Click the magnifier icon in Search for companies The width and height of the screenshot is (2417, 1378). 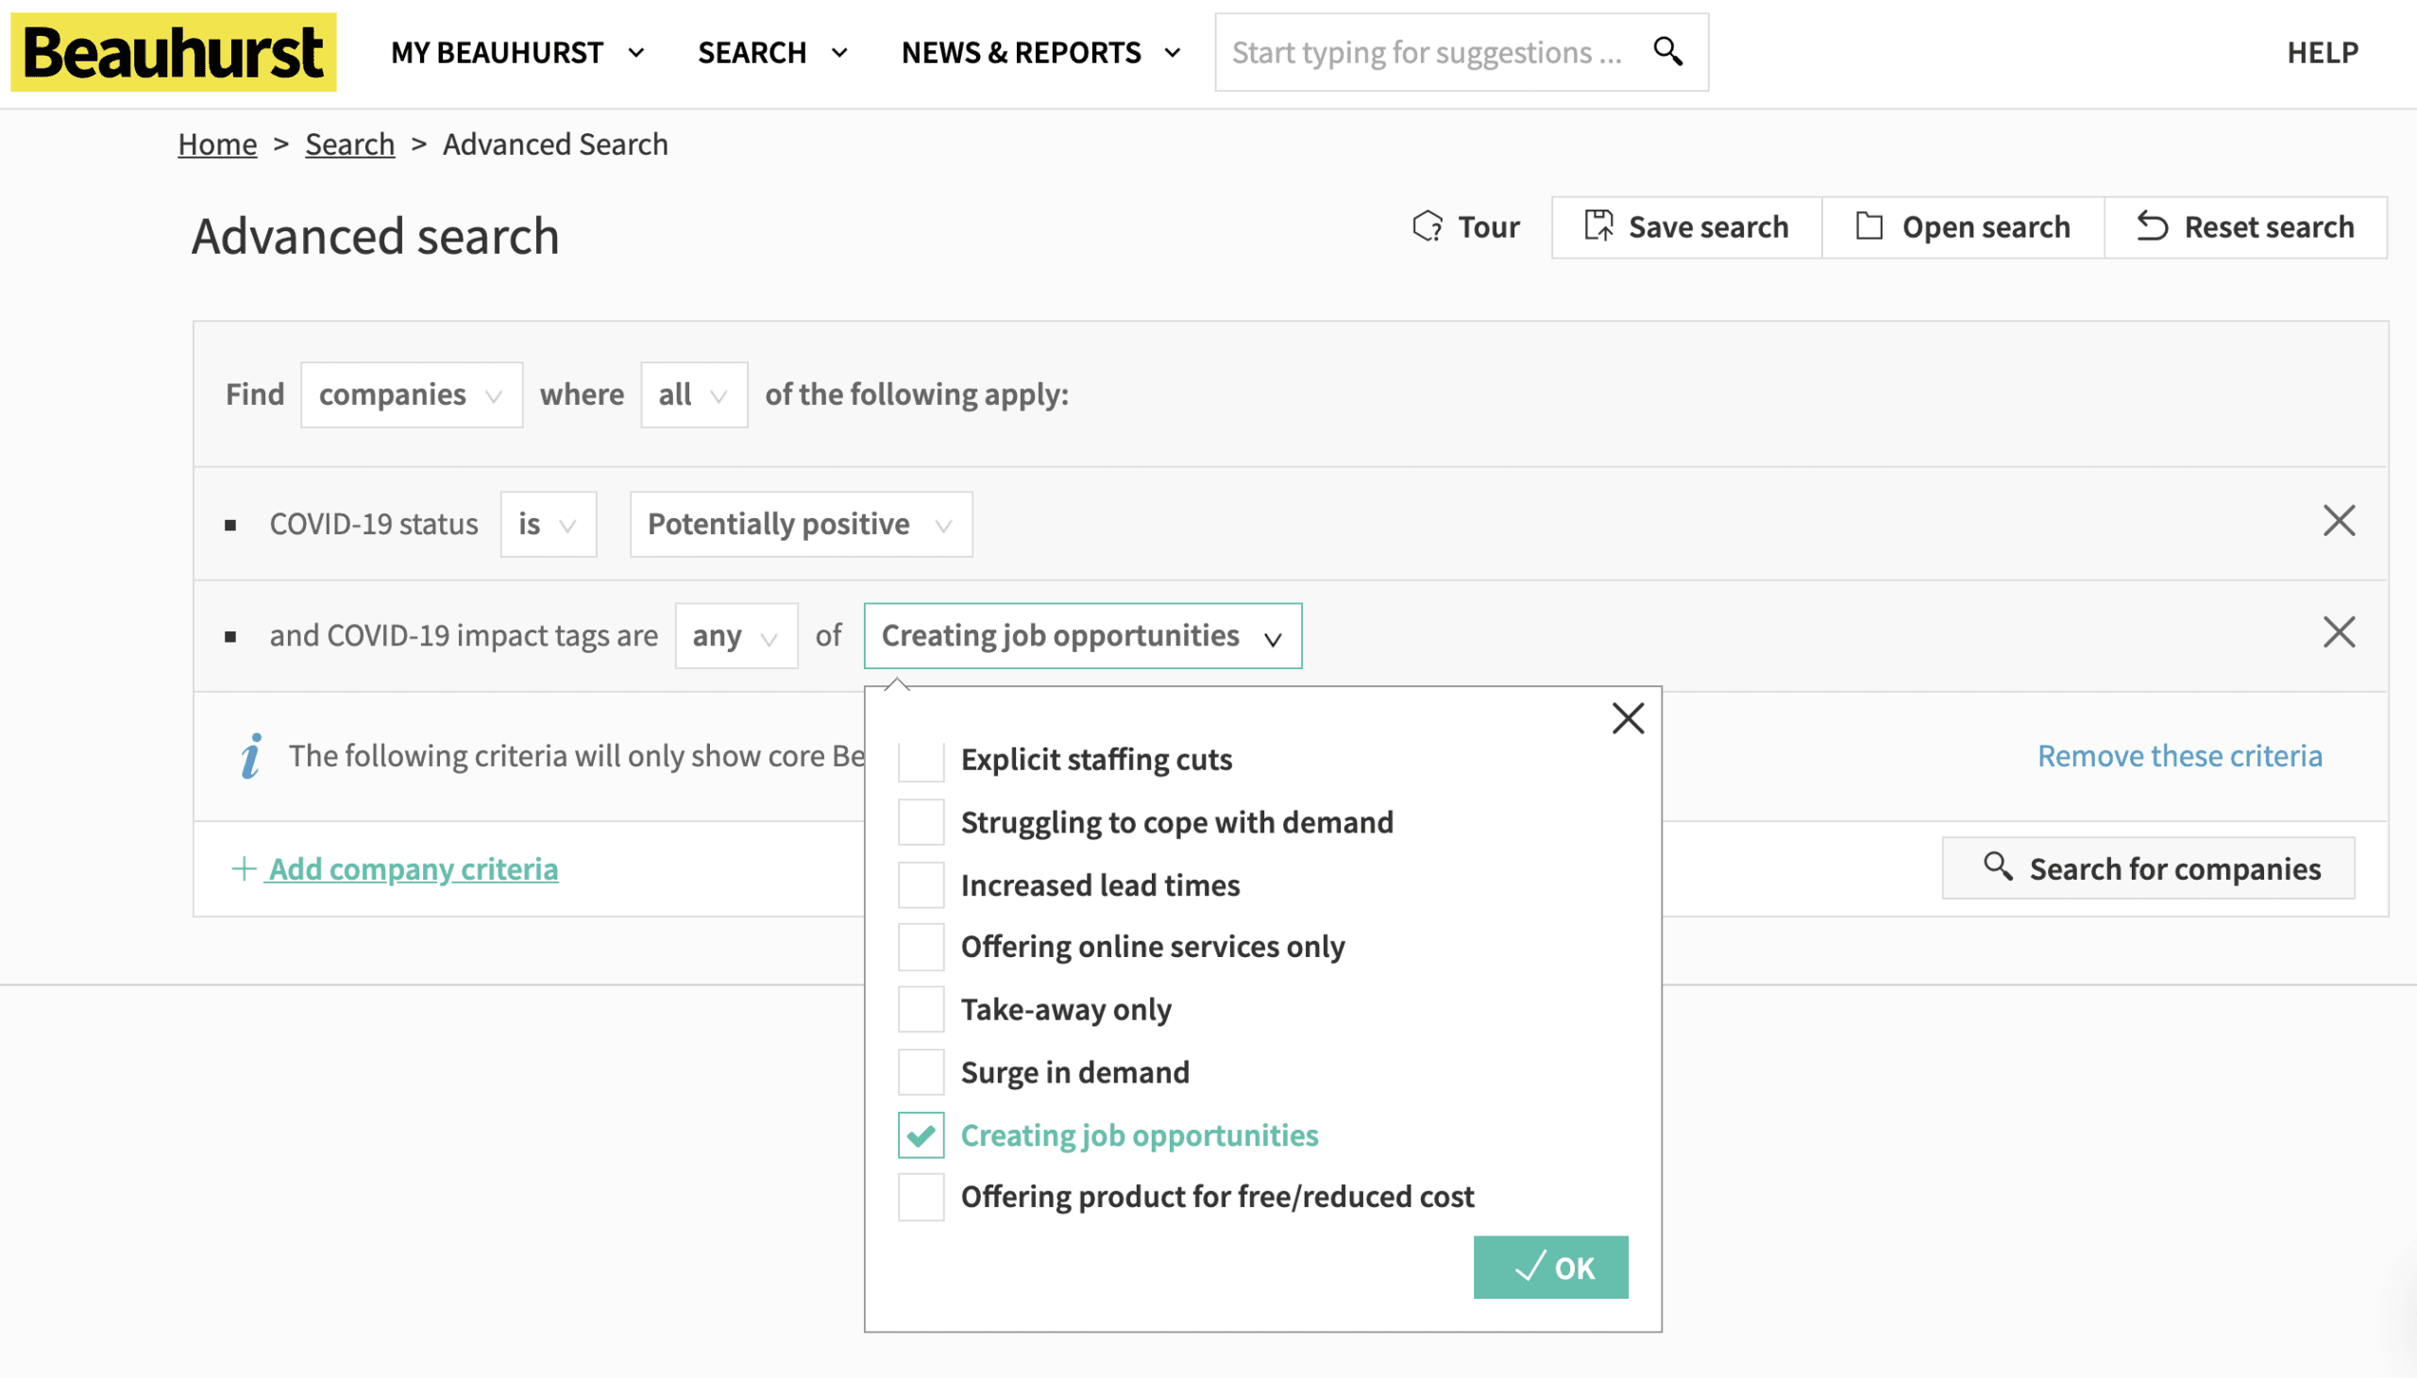point(1997,867)
